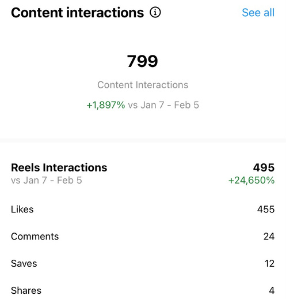Select the Saves row label
The height and width of the screenshot is (299, 286).
tap(24, 264)
